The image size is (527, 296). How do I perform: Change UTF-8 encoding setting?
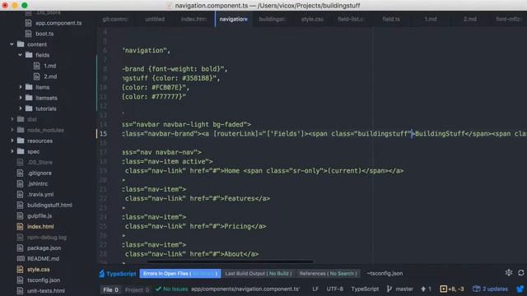click(335, 289)
